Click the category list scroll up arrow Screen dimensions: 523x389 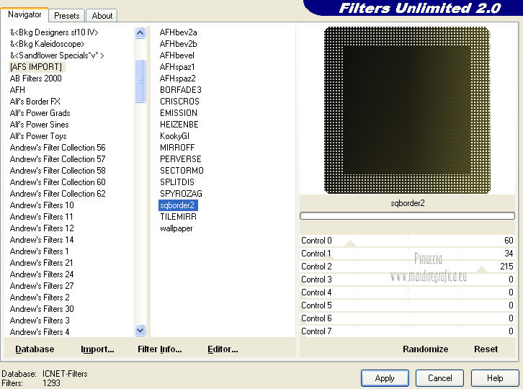(x=140, y=32)
